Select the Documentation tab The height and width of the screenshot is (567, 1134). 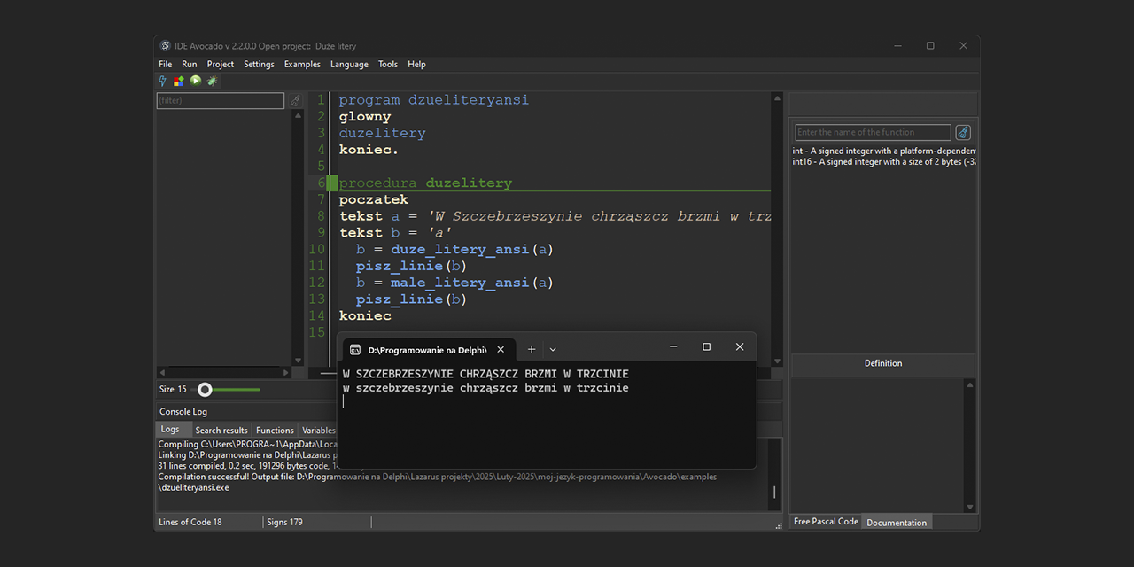pos(897,523)
